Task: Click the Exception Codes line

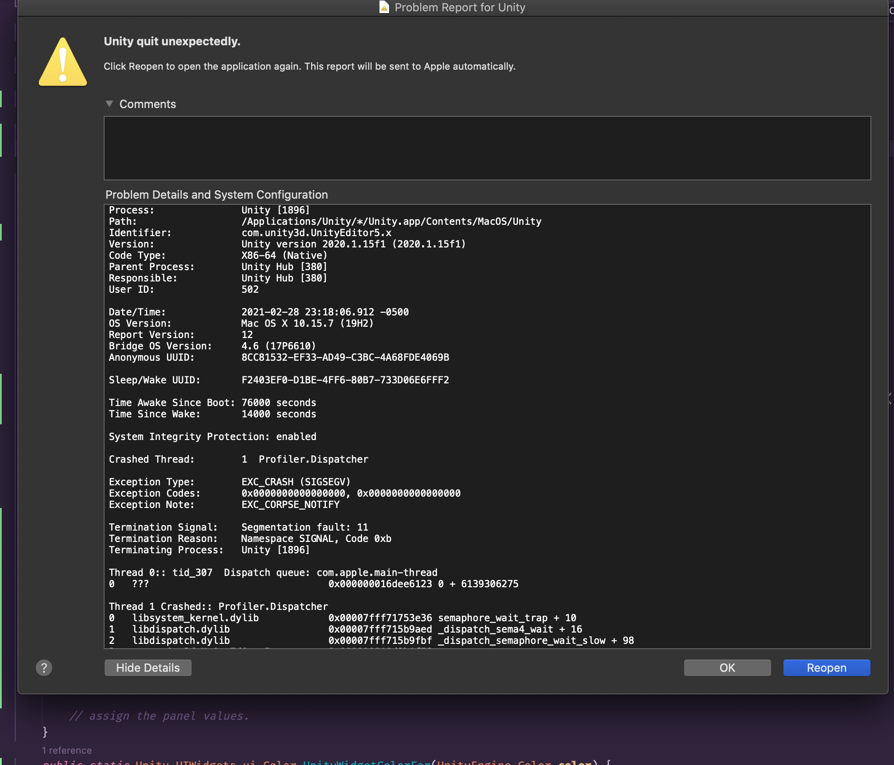Action: [x=284, y=493]
